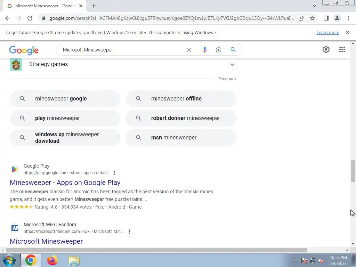Viewport: 356px width, 267px height.
Task: Open Chrome three-dot main menu
Action: tap(348, 18)
